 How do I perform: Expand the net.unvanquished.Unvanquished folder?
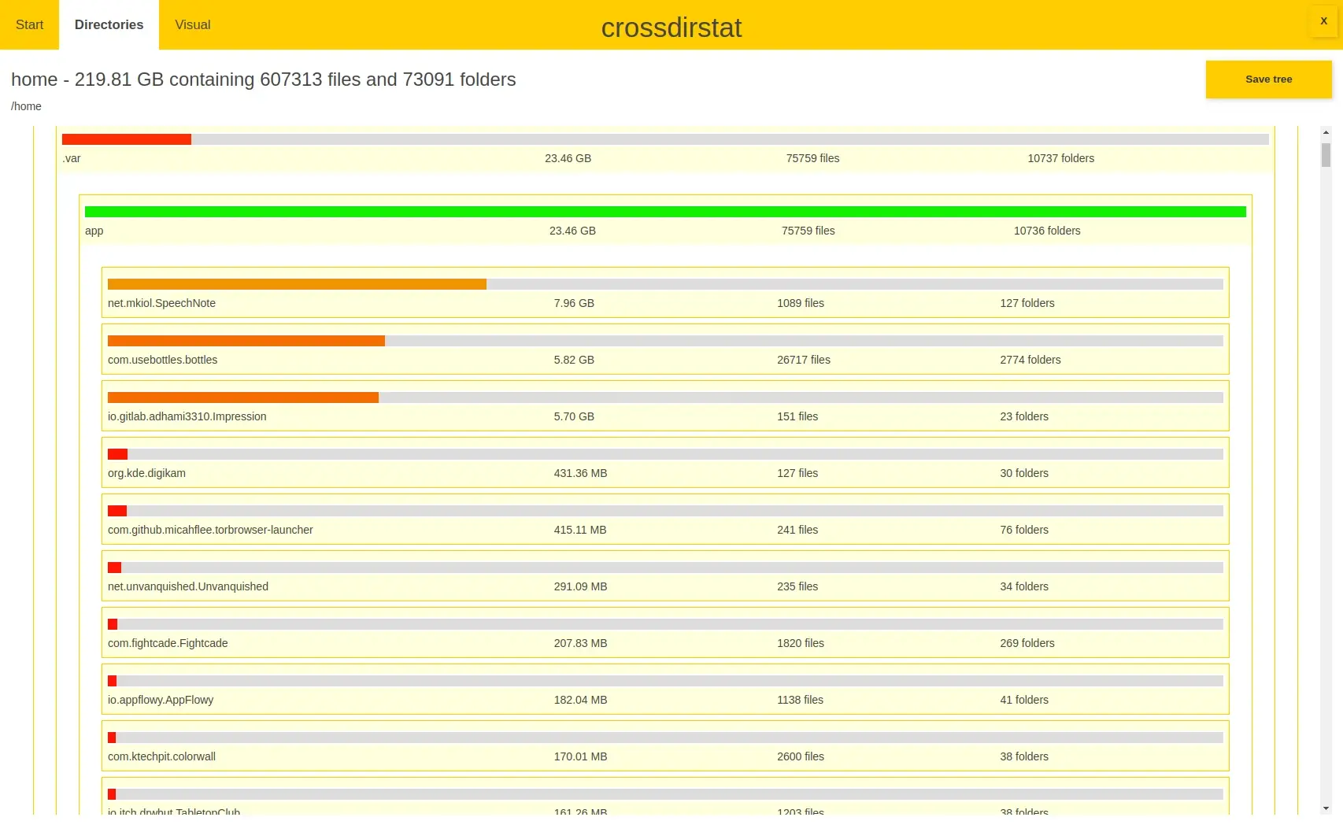665,576
